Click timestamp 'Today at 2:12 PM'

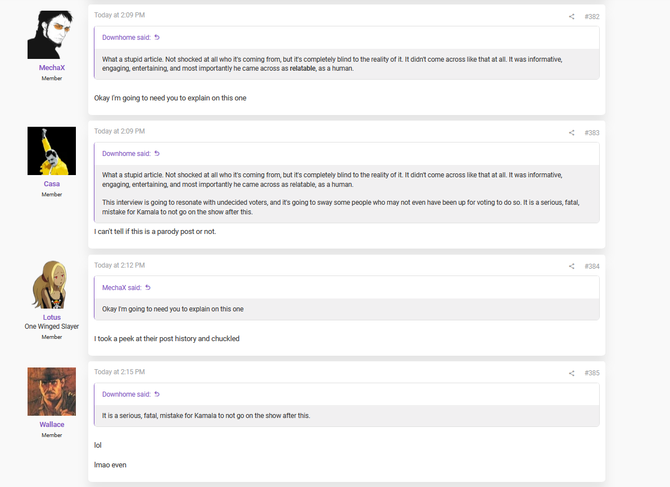click(x=119, y=265)
